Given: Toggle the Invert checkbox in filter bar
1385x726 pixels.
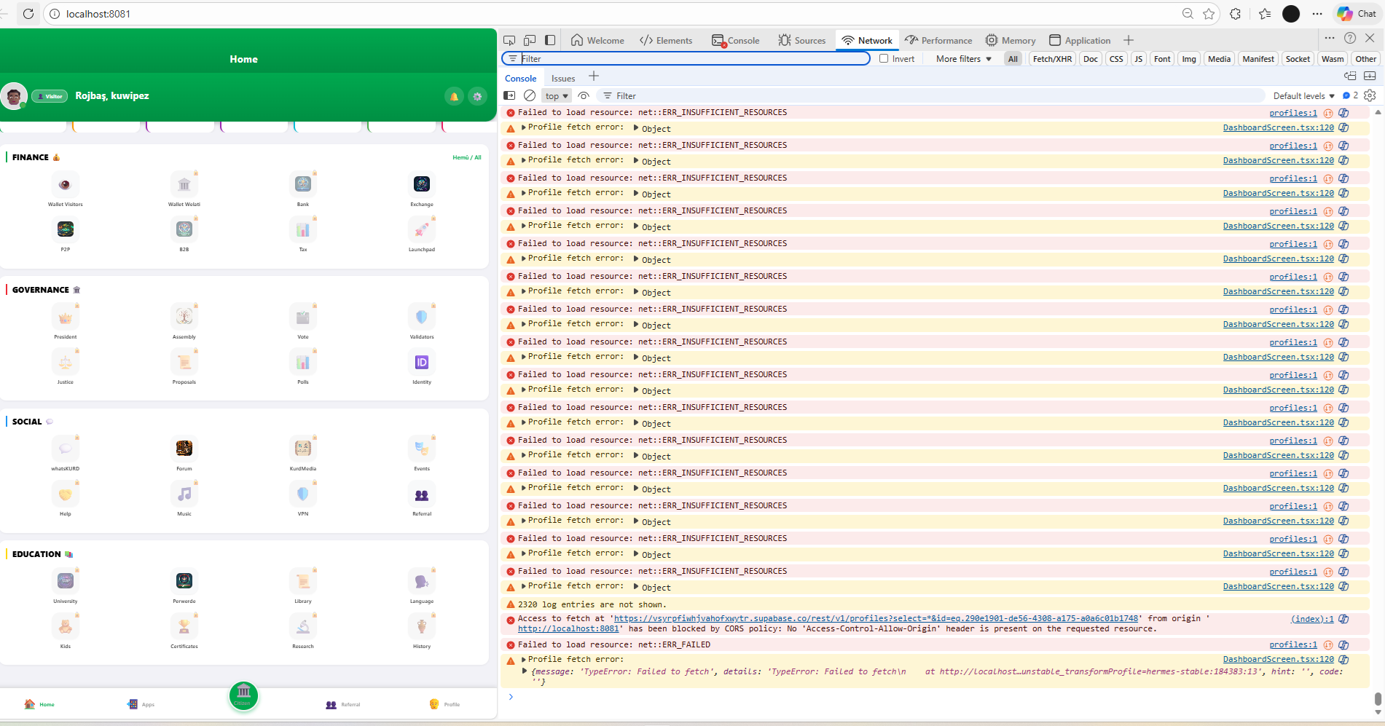Looking at the screenshot, I should (x=884, y=59).
